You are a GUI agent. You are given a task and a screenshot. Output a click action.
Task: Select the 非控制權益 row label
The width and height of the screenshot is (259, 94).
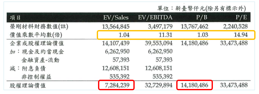click(x=37, y=77)
